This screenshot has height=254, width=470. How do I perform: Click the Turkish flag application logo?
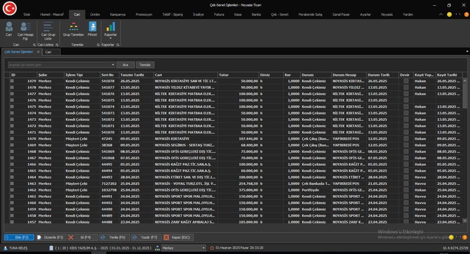pyautogui.click(x=9, y=8)
